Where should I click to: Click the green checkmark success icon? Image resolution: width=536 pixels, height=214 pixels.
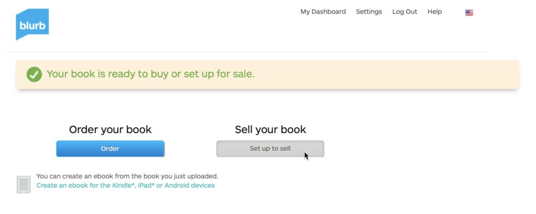(34, 74)
